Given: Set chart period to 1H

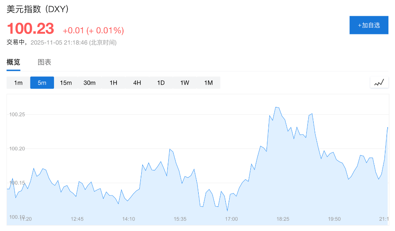Looking at the screenshot, I should point(113,83).
